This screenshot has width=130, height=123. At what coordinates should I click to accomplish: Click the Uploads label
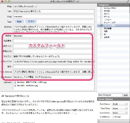pos(8,82)
